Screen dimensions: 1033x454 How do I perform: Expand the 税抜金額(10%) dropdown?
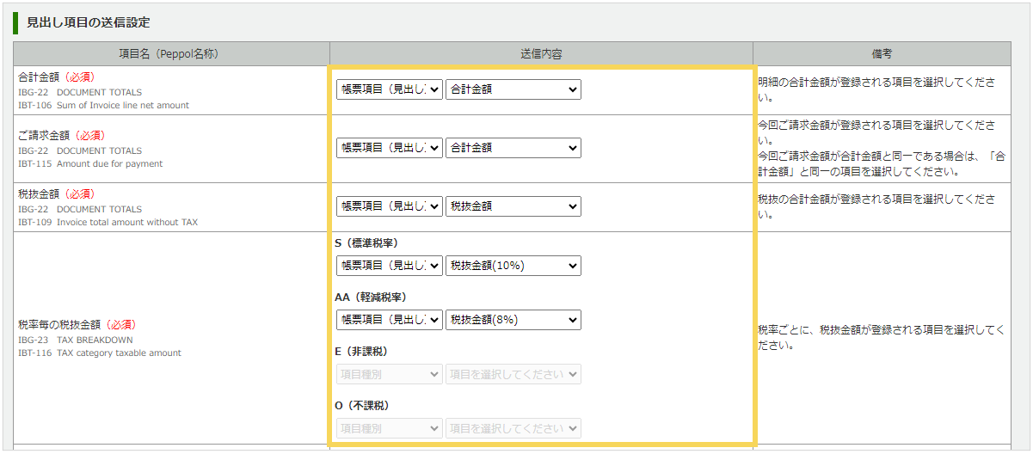point(513,266)
